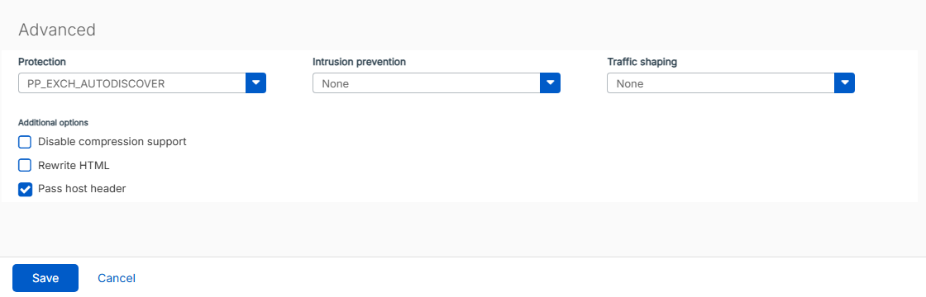
Task: Click the Protection field label
Action: point(42,61)
